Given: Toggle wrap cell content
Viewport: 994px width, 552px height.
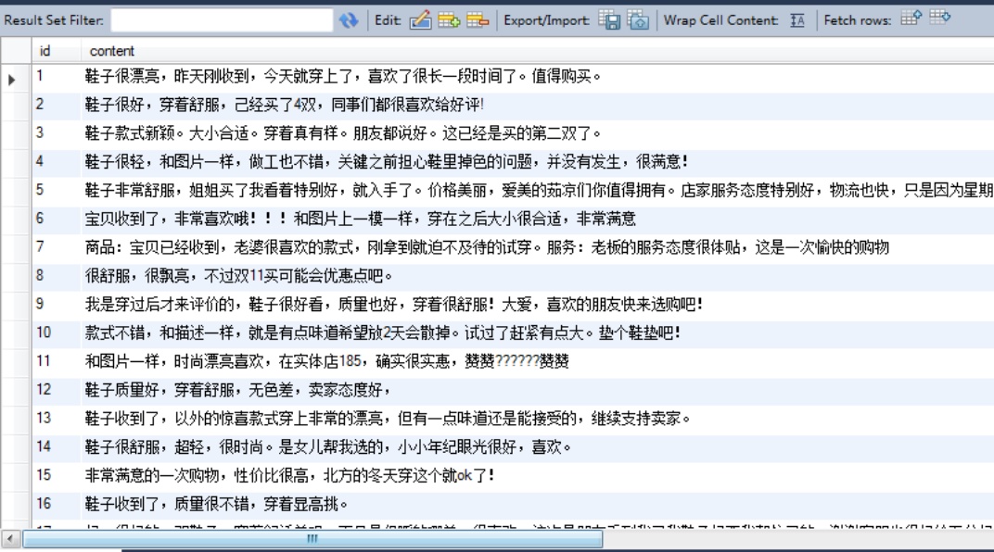Looking at the screenshot, I should 796,20.
